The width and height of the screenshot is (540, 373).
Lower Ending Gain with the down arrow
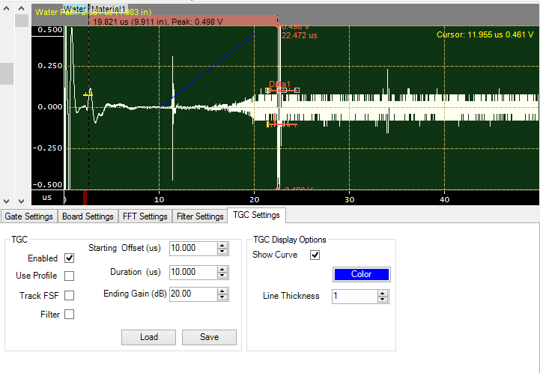222,298
